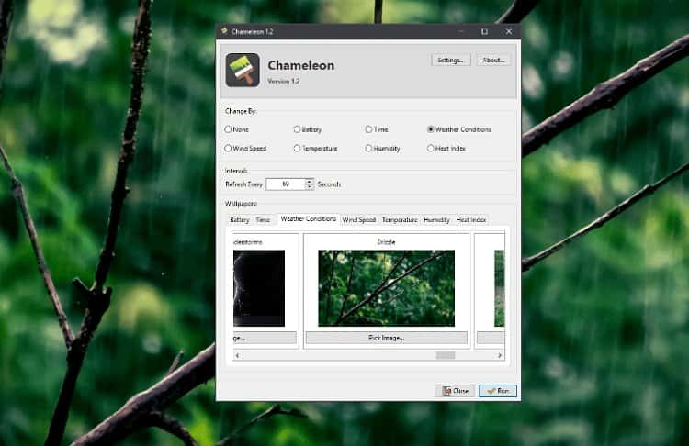Switch to the Battery wallpapers tab
689x446 pixels.
point(240,220)
